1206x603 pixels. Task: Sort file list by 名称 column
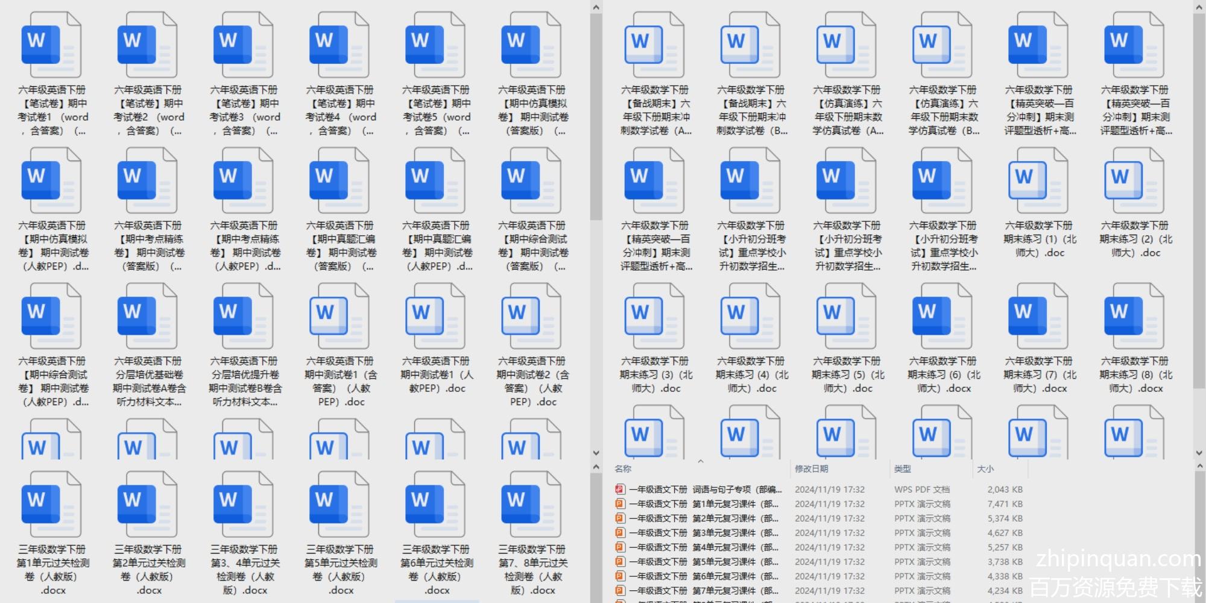click(623, 469)
